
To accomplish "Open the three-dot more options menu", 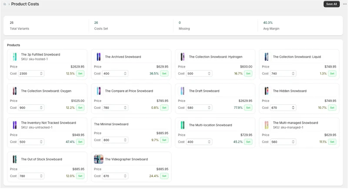I will point(345,4).
